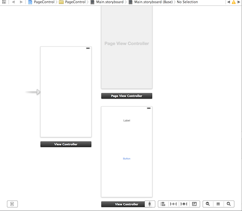This screenshot has width=242, height=211.
Task: Jump to the previous issue arrow
Action: [229, 2]
